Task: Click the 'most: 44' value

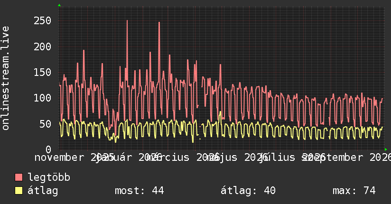Action: [x=140, y=191]
